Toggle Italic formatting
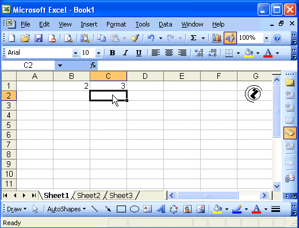 (125, 53)
